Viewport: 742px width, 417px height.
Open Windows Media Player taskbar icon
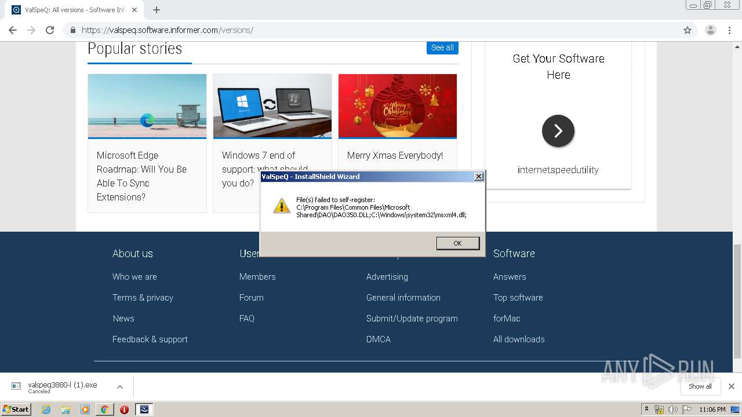[85, 409]
